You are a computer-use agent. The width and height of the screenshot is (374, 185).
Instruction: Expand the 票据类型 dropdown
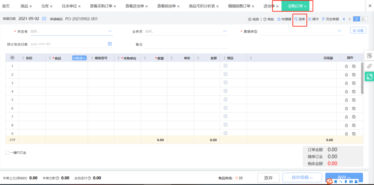point(340,31)
